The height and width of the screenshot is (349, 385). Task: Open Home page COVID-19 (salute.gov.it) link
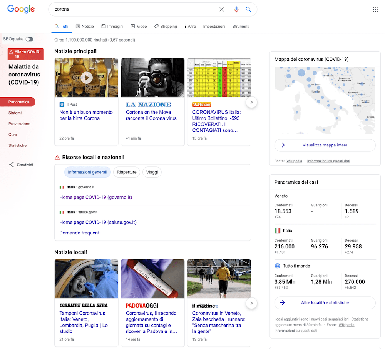coord(98,222)
